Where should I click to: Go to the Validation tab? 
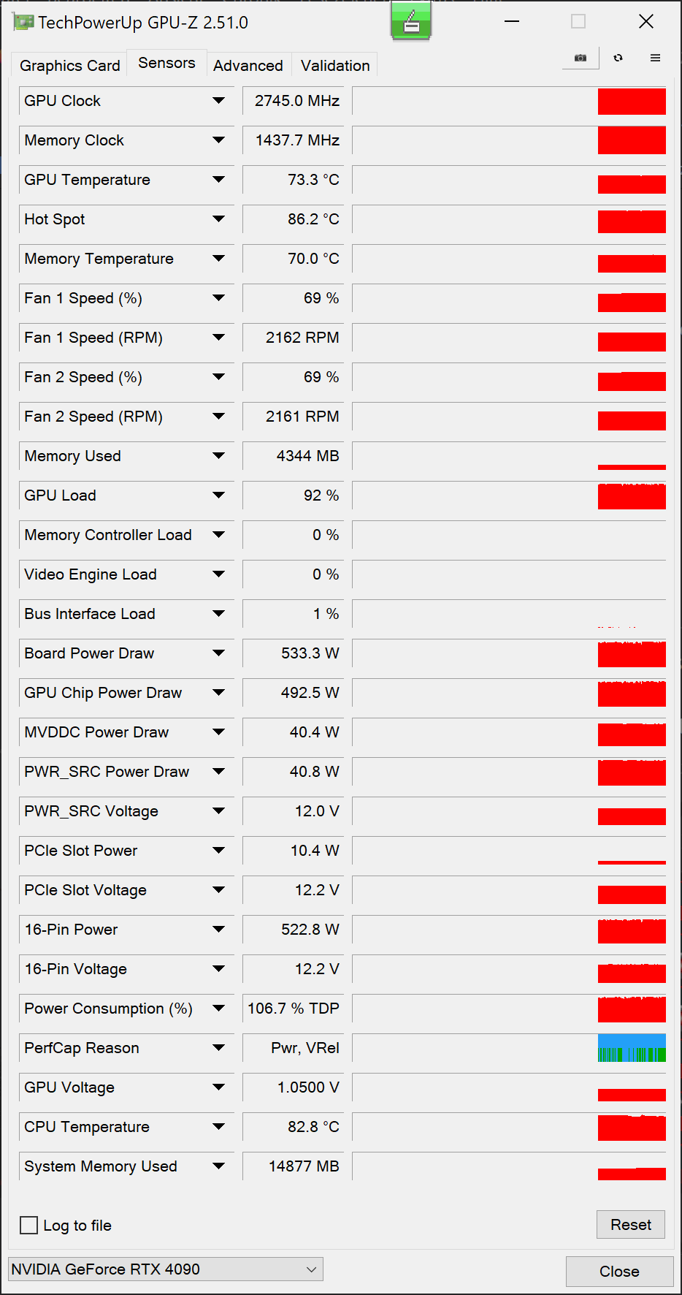[x=335, y=66]
